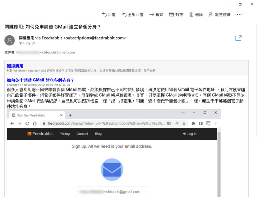Open browser three-dot menu

pyautogui.click(x=216, y=123)
